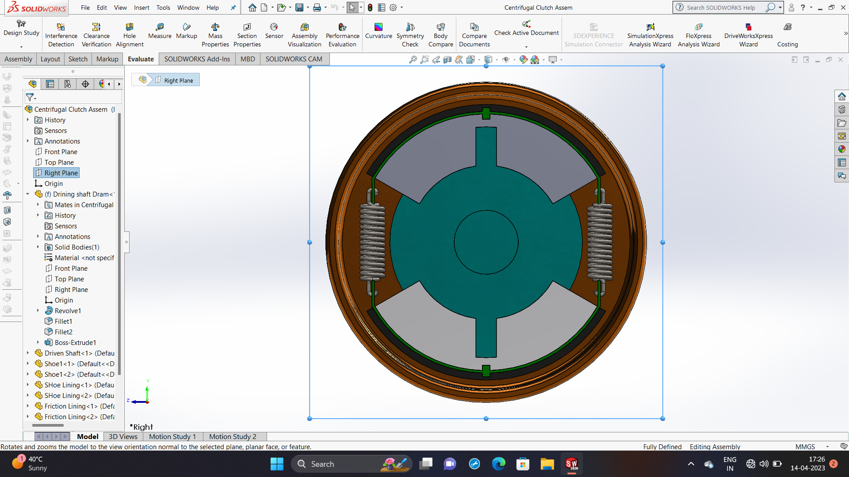Pin the menu bar with pushpin

click(x=233, y=8)
